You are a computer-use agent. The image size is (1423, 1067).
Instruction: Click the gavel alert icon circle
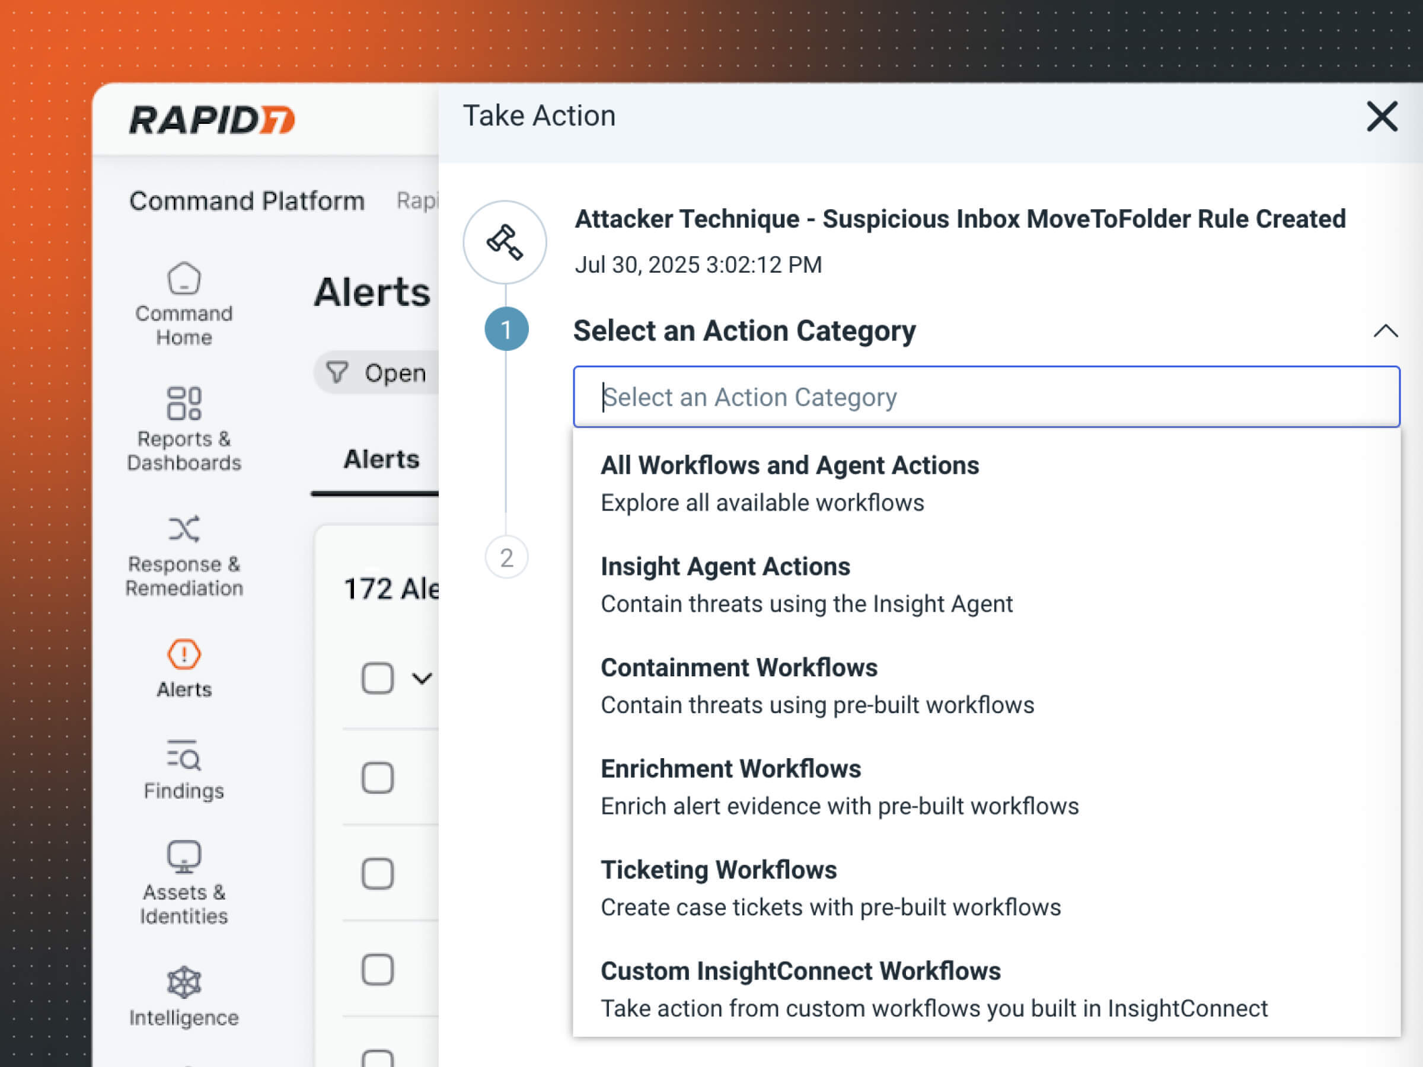coord(505,243)
